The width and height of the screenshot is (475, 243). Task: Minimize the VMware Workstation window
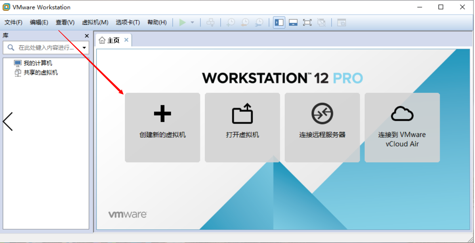pos(420,7)
